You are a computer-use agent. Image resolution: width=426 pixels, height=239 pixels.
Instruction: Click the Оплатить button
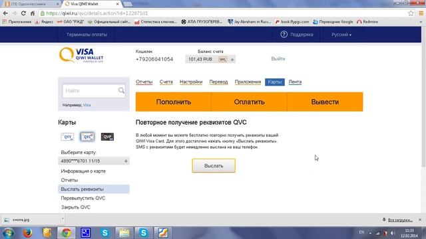click(249, 102)
